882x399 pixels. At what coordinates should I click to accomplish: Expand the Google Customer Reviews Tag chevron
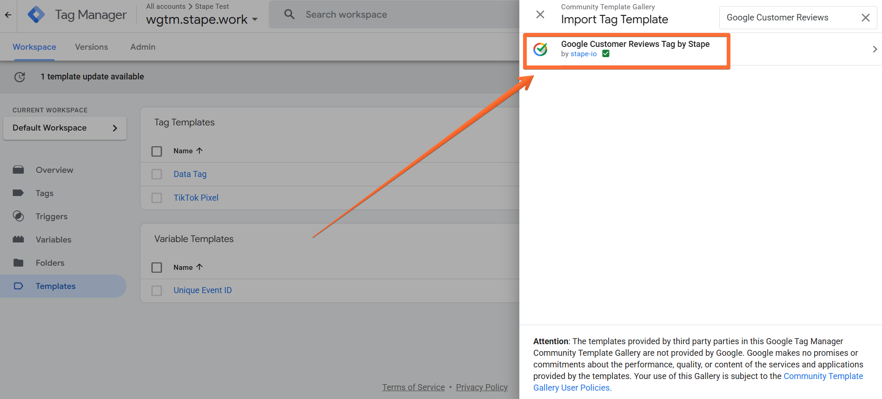875,49
